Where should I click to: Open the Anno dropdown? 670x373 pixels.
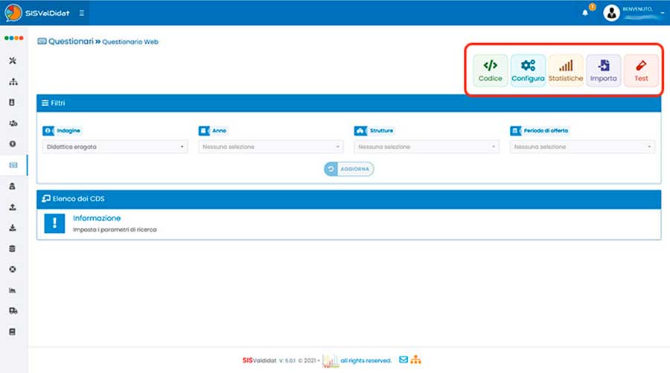(271, 147)
